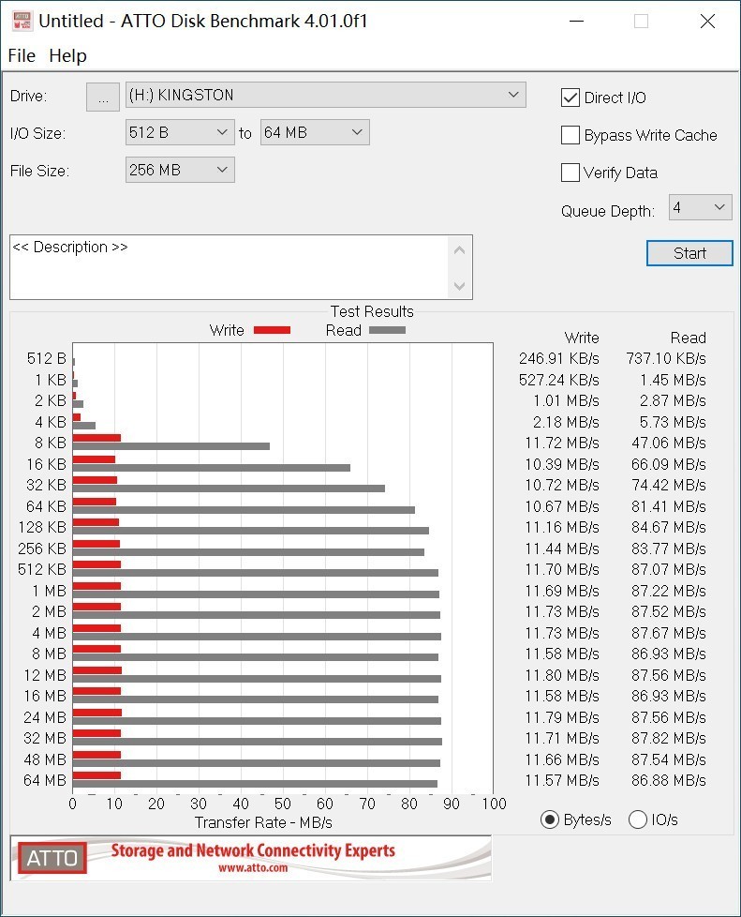Click the ATTO app icon in title bar
This screenshot has height=917, width=741.
click(x=22, y=21)
